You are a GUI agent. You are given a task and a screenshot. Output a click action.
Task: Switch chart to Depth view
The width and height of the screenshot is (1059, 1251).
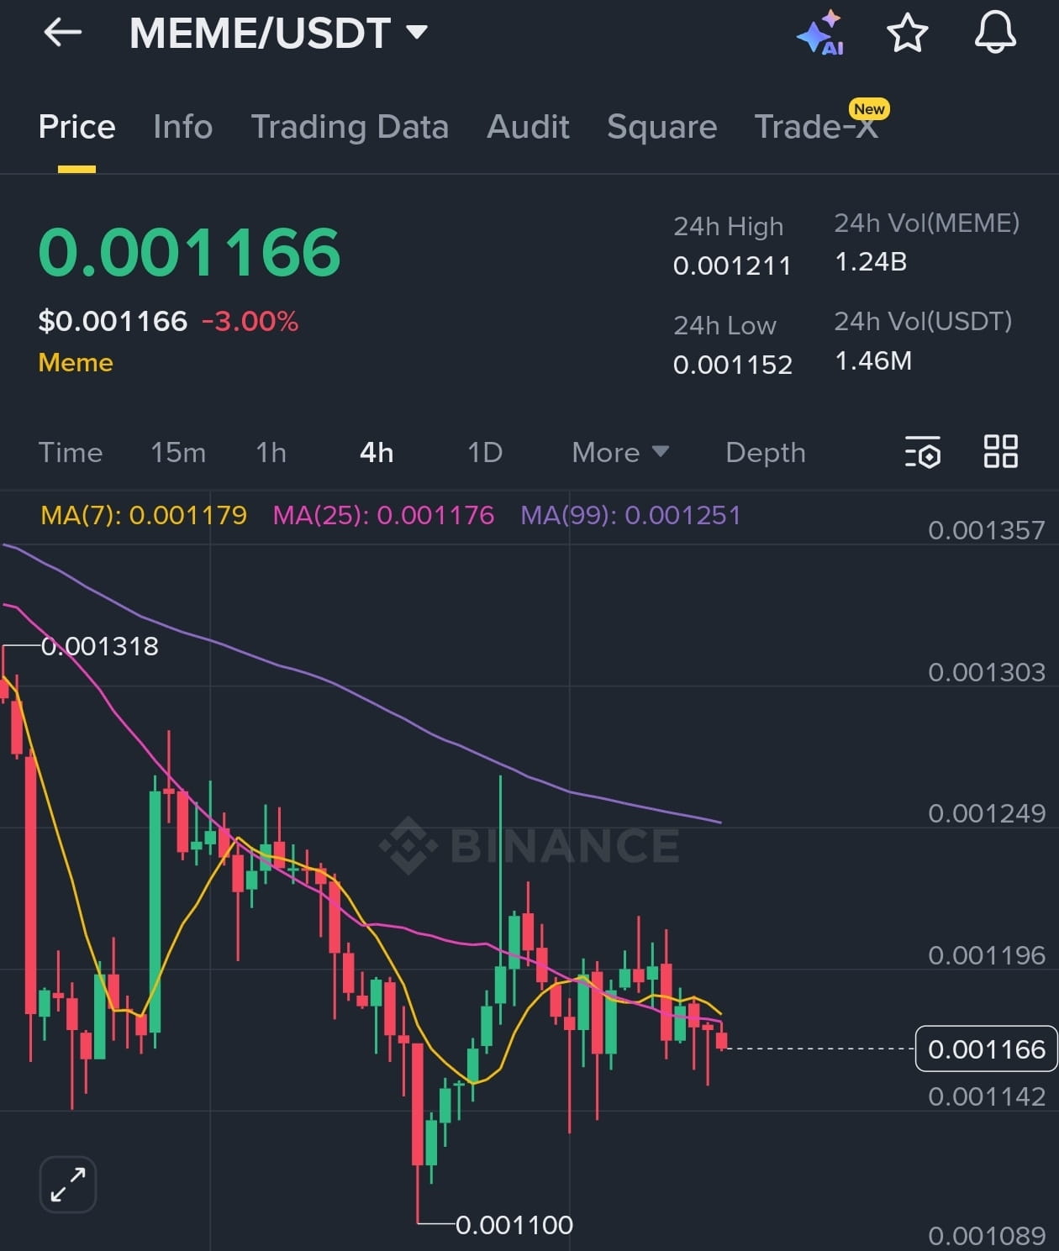766,453
